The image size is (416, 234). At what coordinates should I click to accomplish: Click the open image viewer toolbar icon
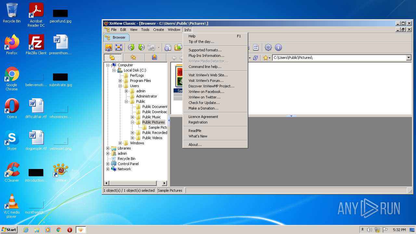[x=109, y=47]
